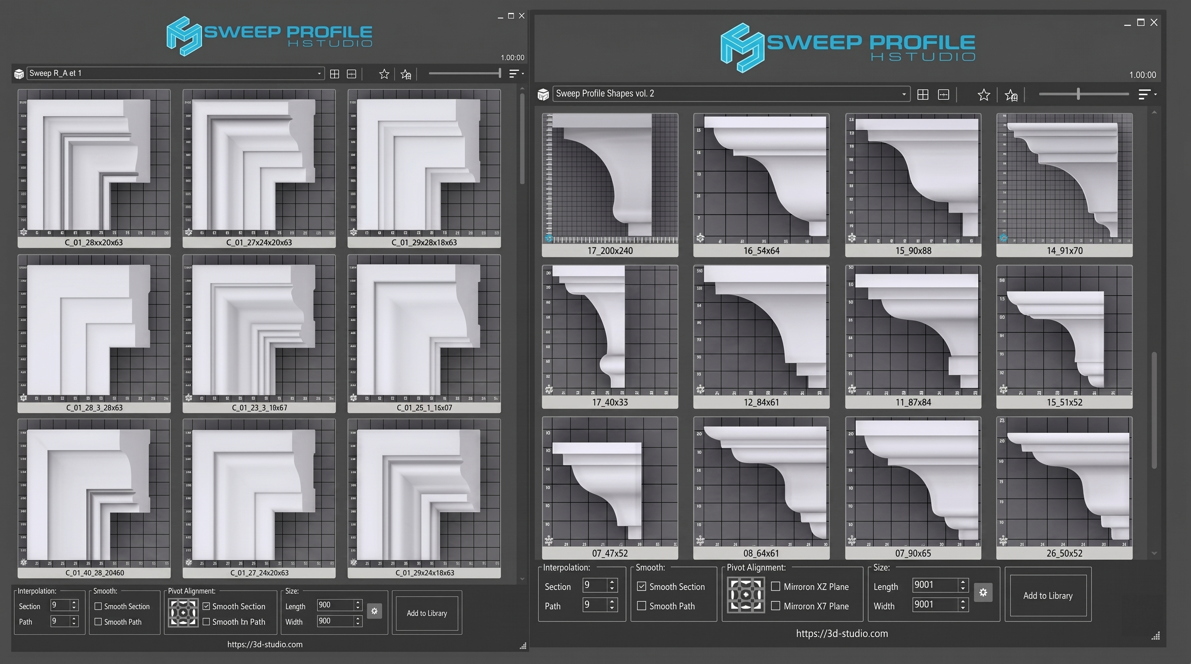This screenshot has height=664, width=1191.
Task: Click Add to Library in left window
Action: (x=427, y=613)
